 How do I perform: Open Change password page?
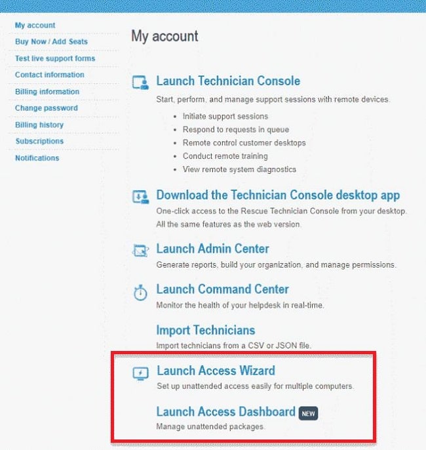pos(46,108)
